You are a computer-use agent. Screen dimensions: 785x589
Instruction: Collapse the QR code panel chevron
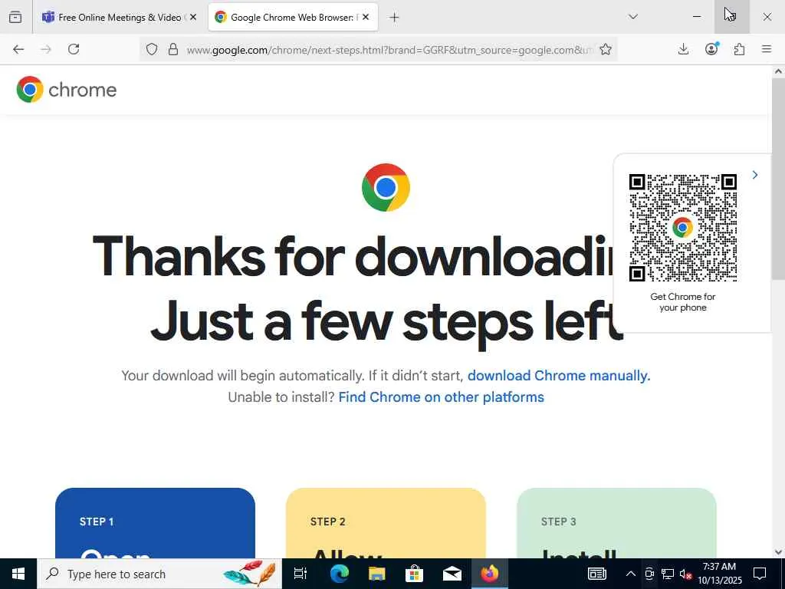(x=755, y=175)
